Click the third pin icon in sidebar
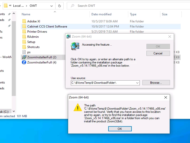190x143 pixels. pyautogui.click(x=9, y=26)
